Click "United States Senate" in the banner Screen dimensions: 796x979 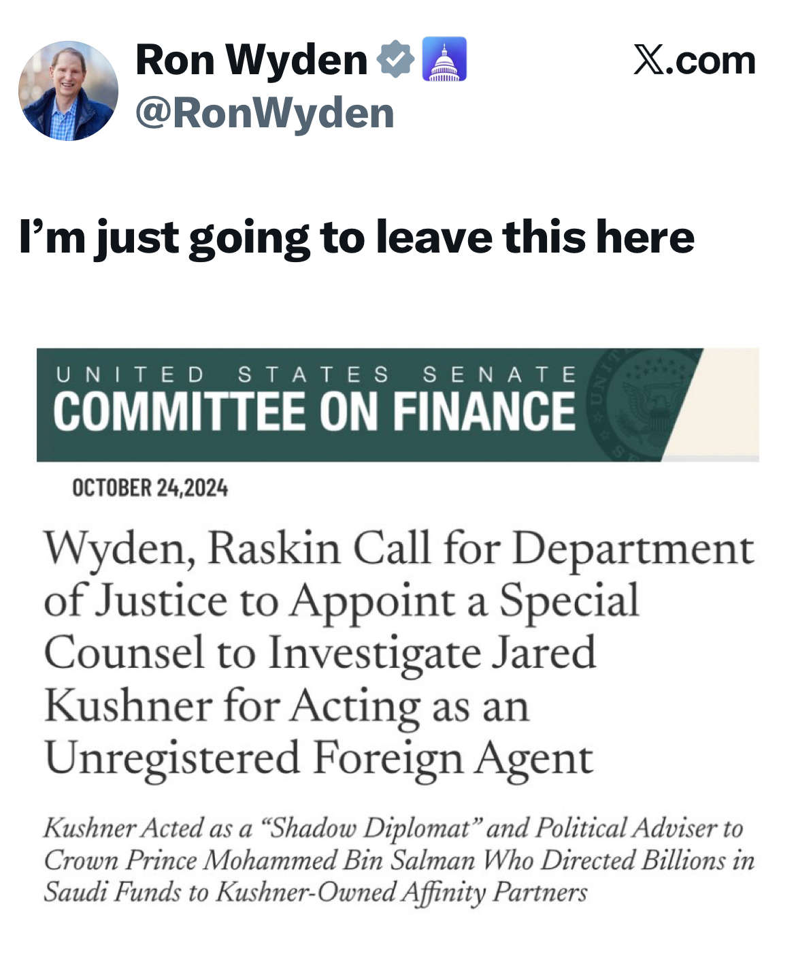point(316,374)
